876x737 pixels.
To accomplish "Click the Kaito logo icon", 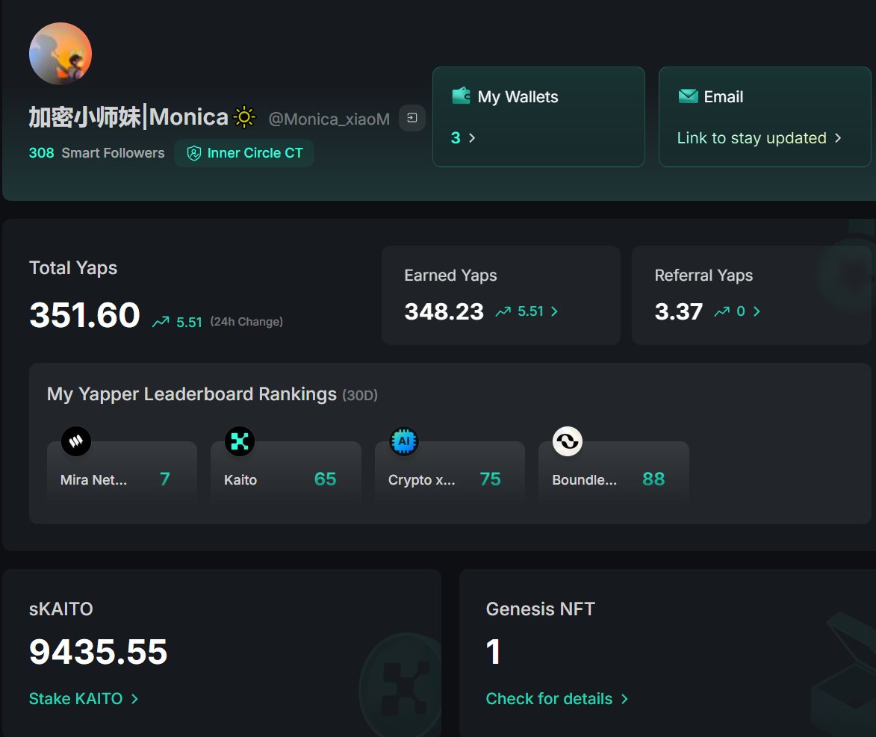I will [240, 441].
